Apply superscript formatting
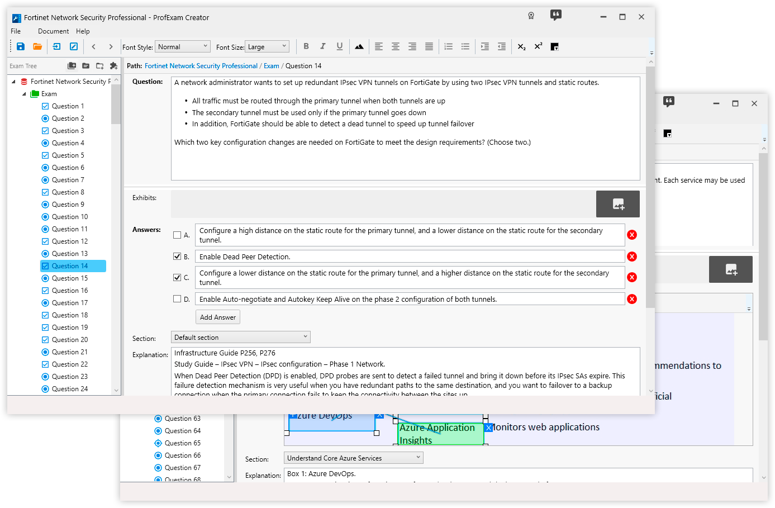This screenshot has height=508, width=775. (538, 46)
